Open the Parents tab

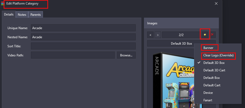pos(36,15)
